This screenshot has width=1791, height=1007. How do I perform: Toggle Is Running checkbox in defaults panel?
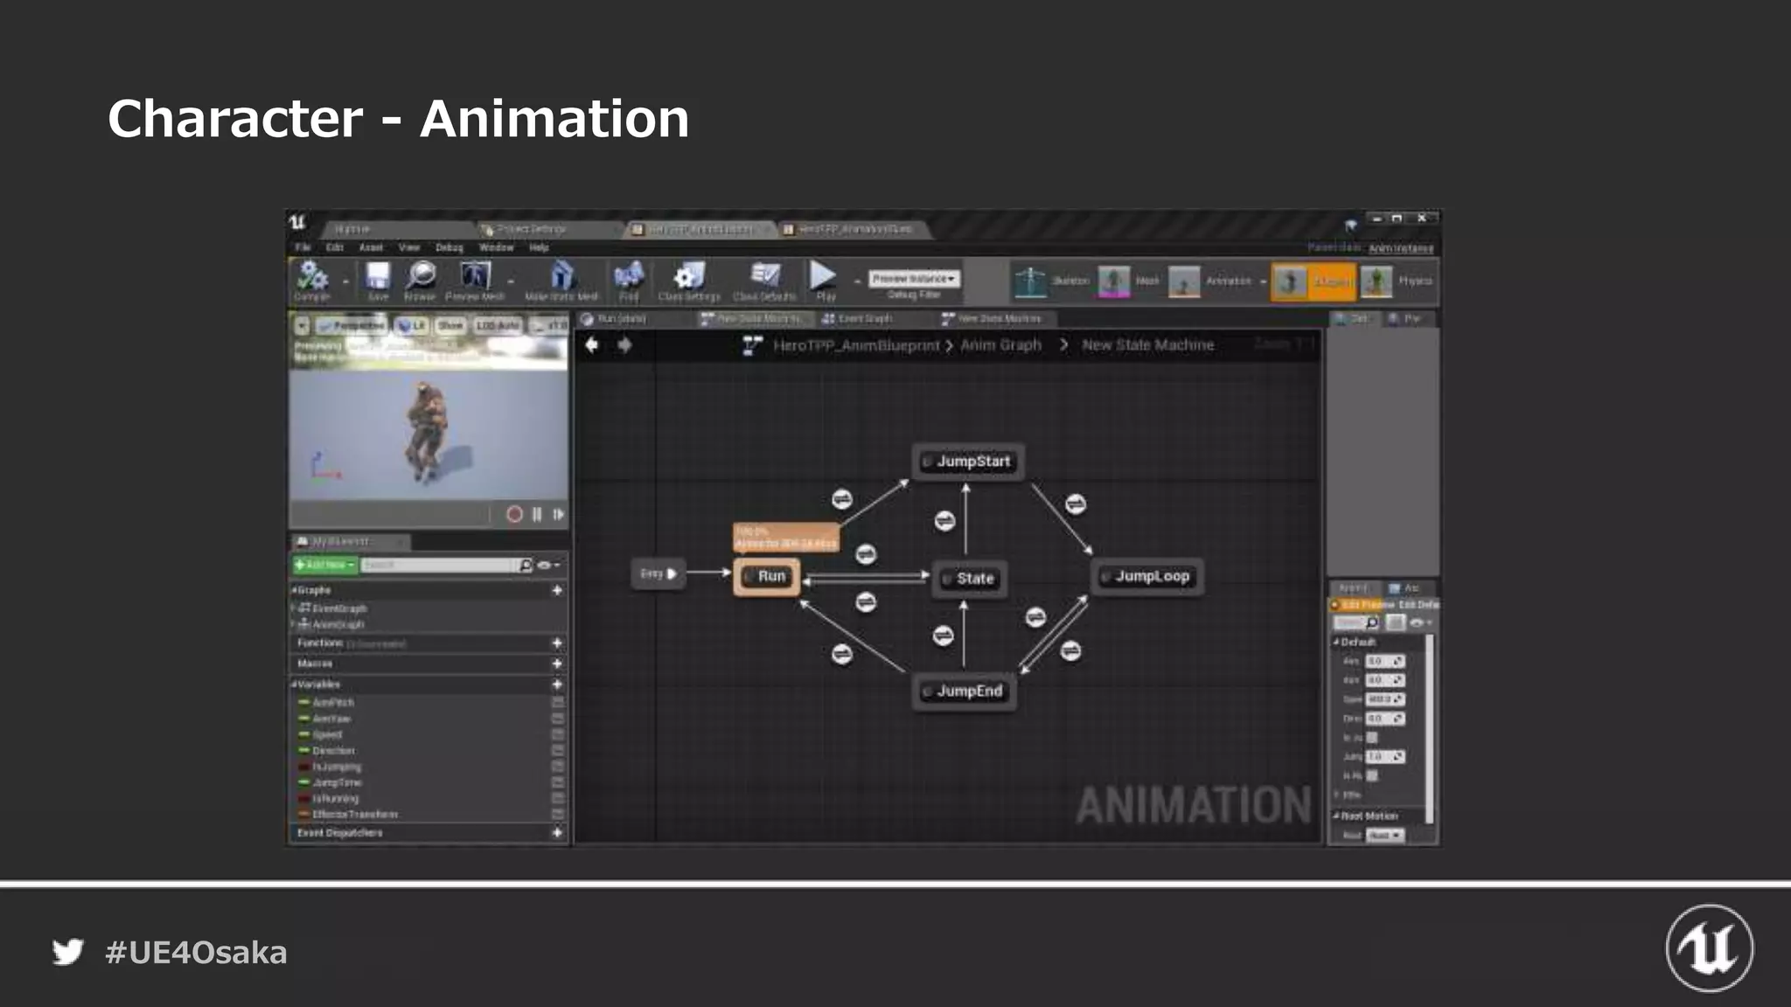tap(1372, 775)
